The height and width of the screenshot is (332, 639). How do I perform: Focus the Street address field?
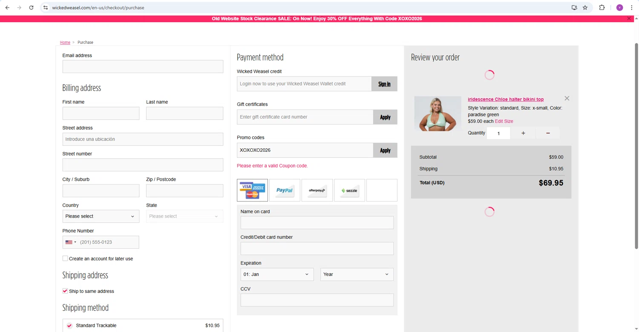click(x=143, y=139)
